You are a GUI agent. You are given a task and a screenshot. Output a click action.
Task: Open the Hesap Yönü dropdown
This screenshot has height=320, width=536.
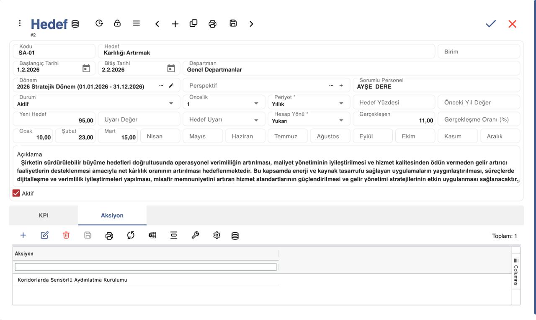341,120
